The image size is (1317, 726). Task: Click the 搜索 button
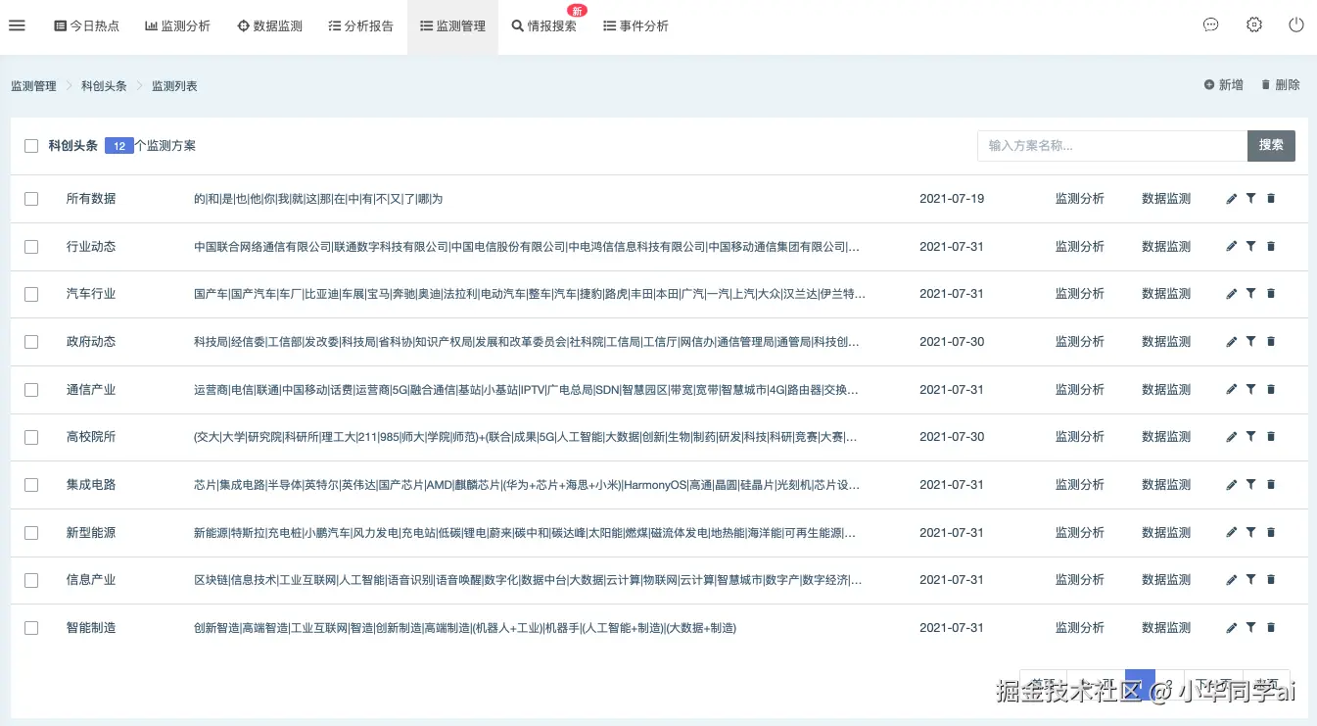click(1271, 146)
